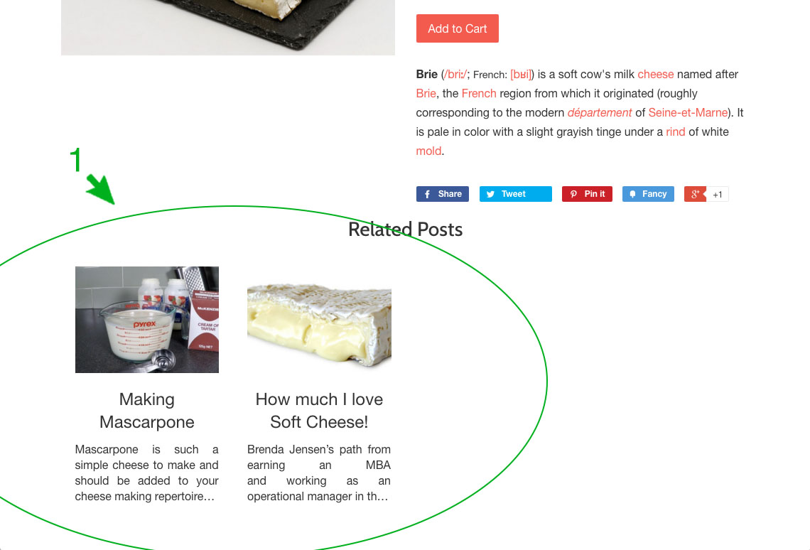
Task: Follow the Seine-et-Marne link
Action: tap(688, 112)
